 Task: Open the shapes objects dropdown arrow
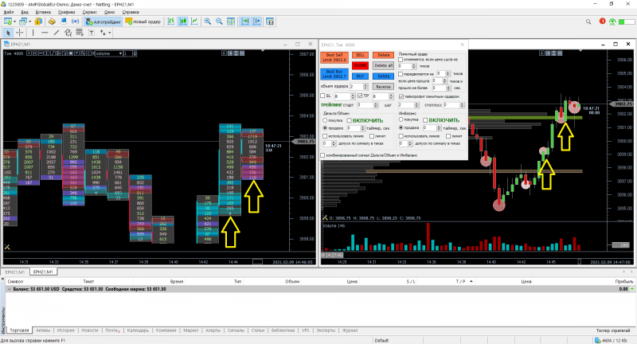(110, 33)
